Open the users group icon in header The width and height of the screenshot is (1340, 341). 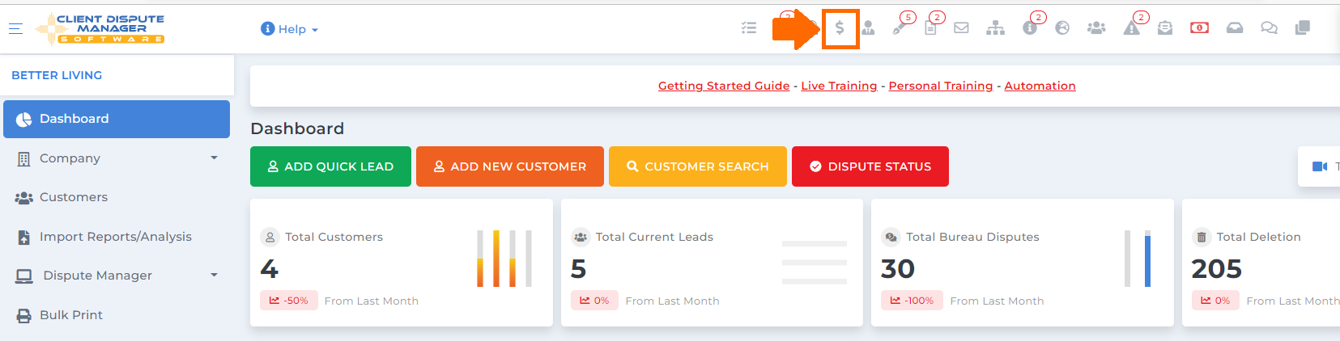tap(1096, 28)
